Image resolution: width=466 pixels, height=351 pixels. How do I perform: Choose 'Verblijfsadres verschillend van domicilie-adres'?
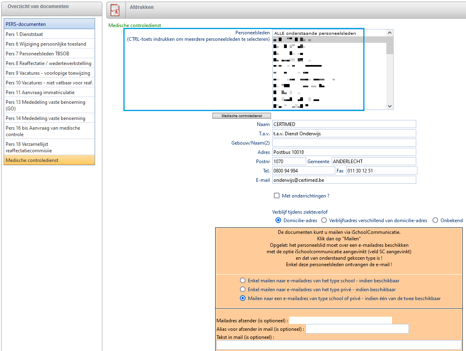click(x=324, y=221)
